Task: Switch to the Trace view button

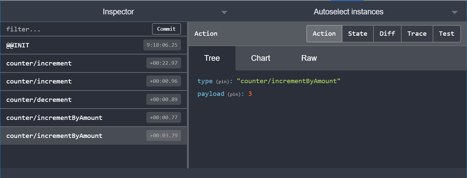Action: click(x=417, y=34)
